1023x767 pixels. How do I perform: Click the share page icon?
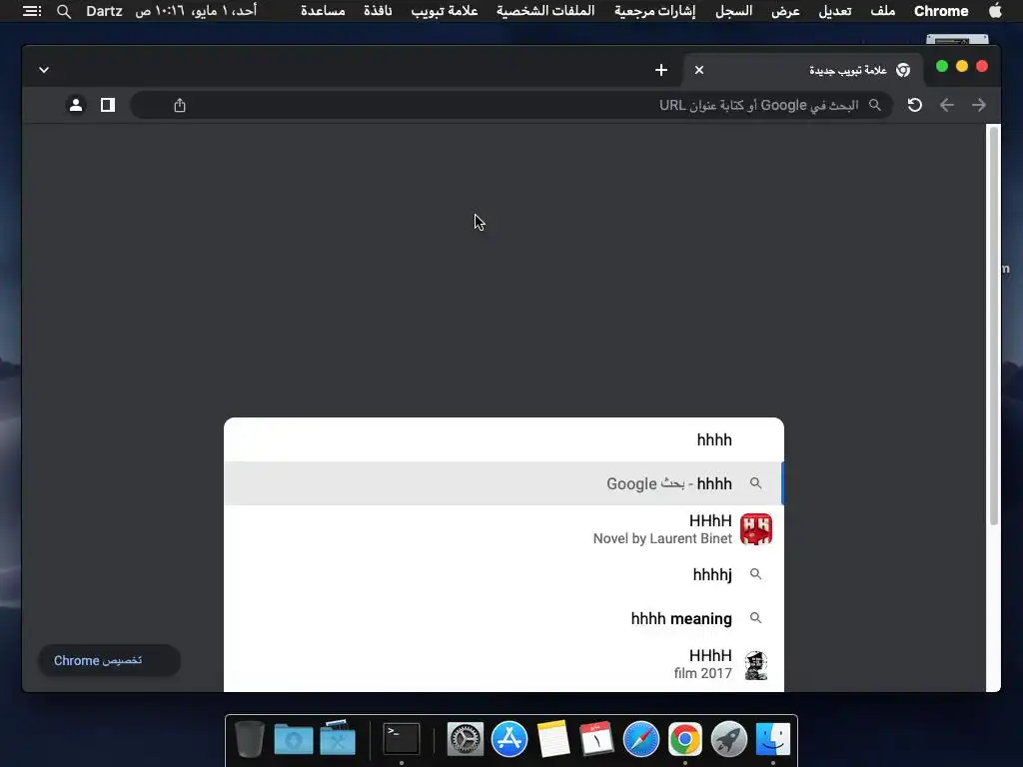tap(180, 105)
